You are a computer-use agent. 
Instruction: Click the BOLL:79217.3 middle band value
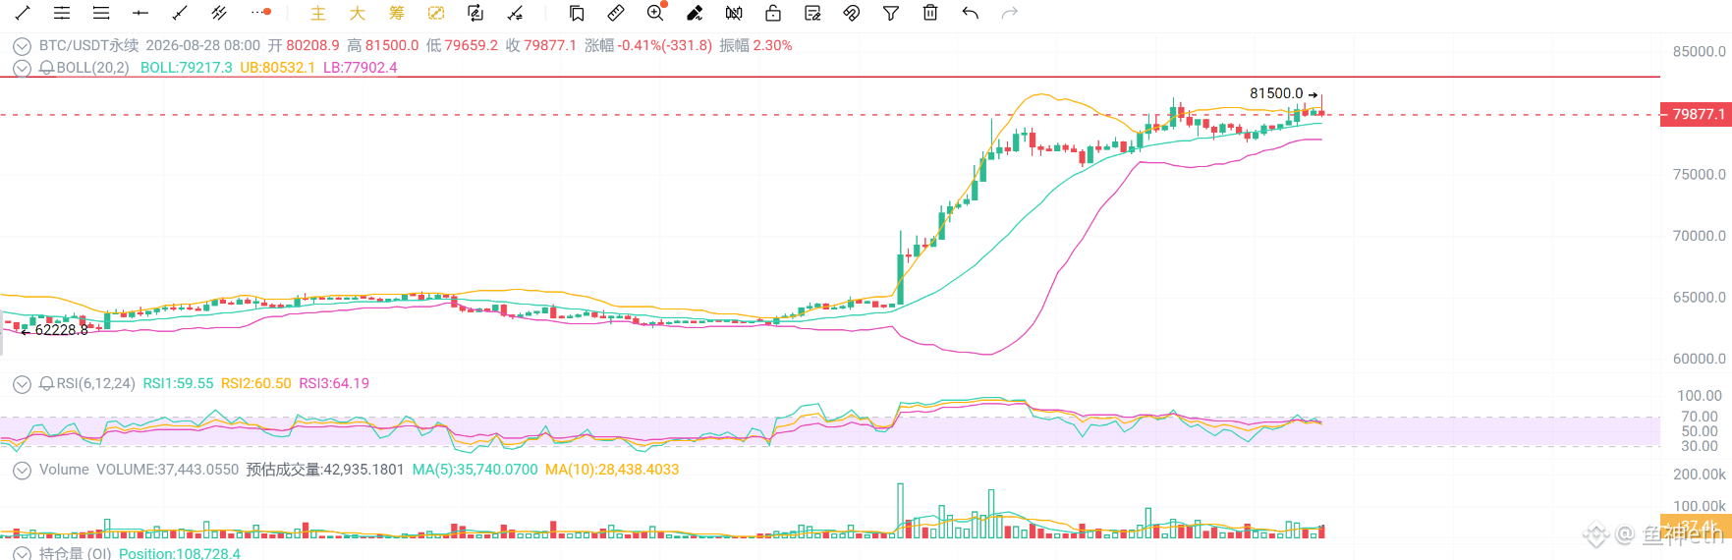[187, 68]
